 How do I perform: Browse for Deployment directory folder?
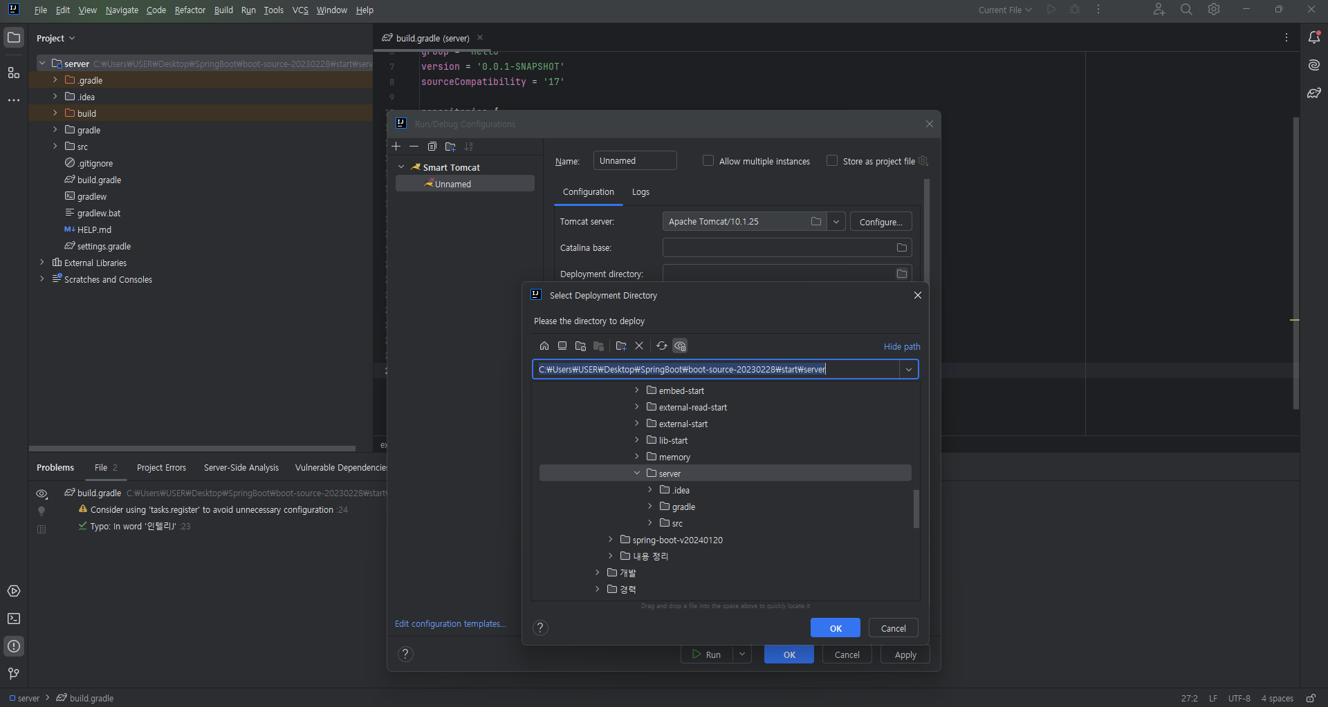tap(902, 274)
